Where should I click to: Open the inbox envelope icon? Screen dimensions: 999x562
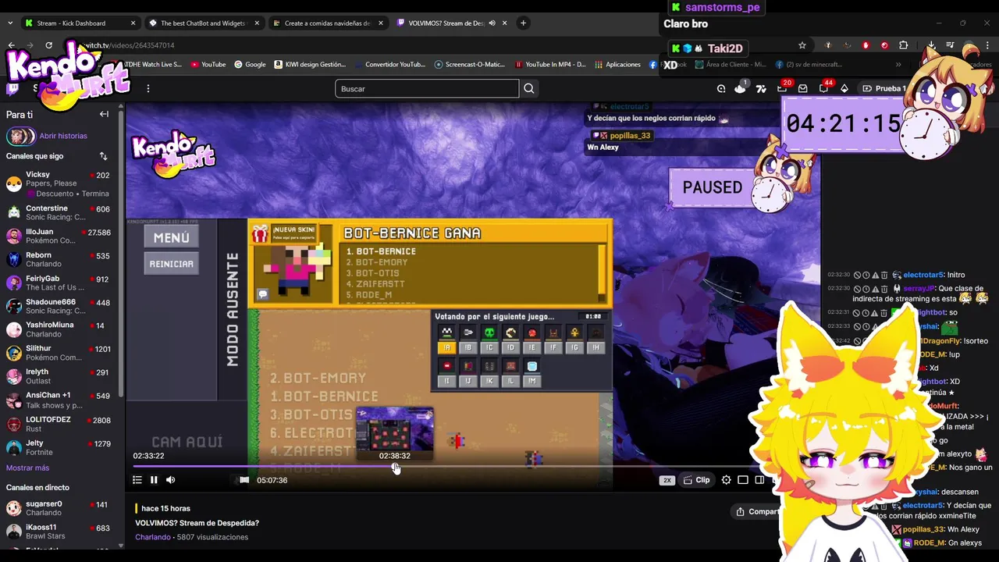802,89
